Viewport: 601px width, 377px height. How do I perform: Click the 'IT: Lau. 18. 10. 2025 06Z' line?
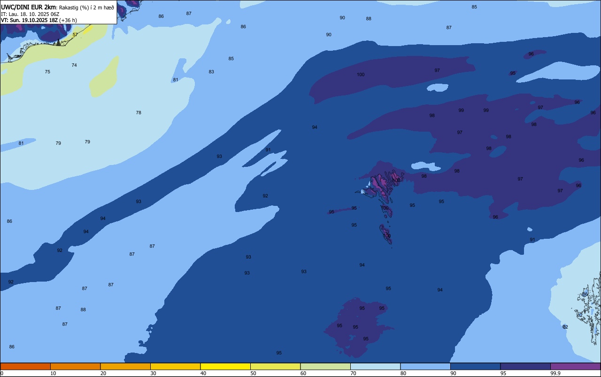pyautogui.click(x=30, y=14)
